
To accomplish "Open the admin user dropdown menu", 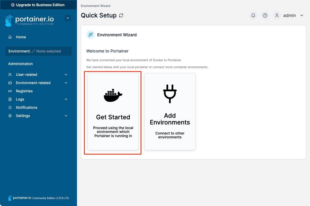I will coord(289,15).
